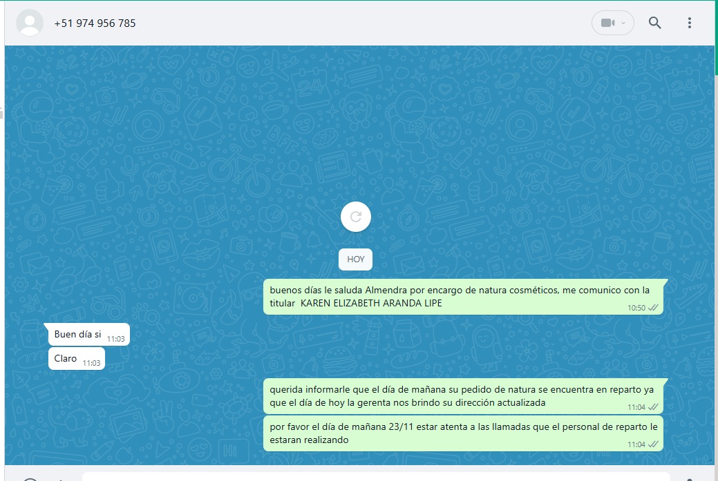Click read ticks on the 'querida informarle' message
The image size is (718, 481).
coord(653,407)
